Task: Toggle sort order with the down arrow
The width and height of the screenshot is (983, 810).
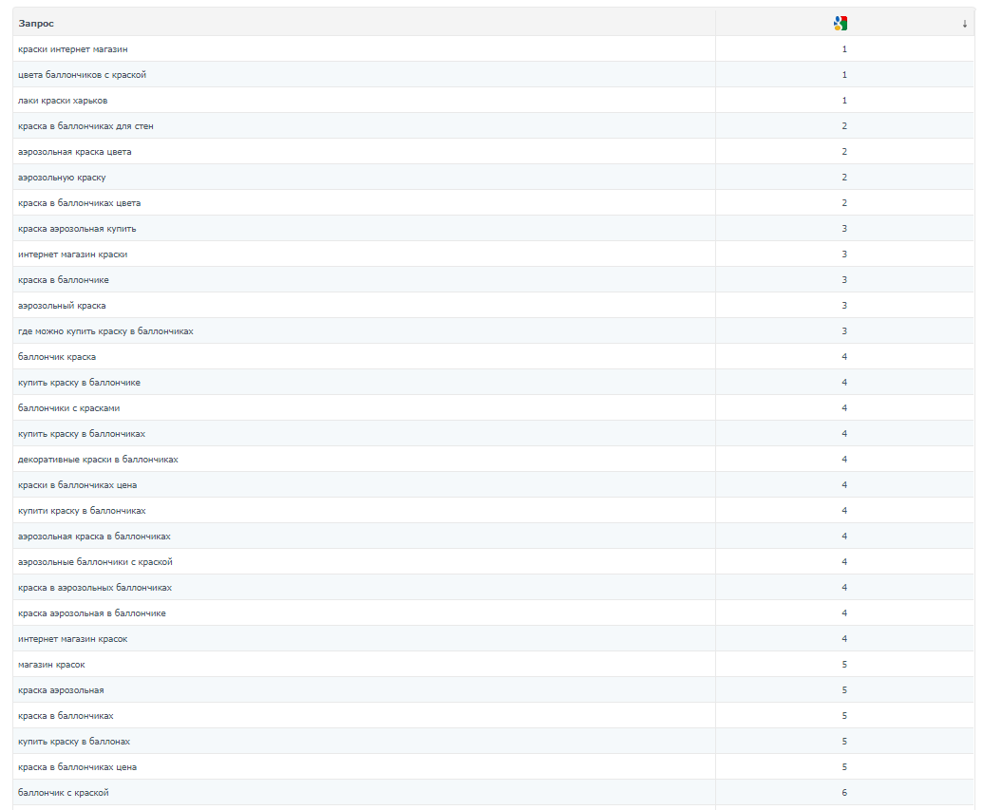Action: coord(965,24)
